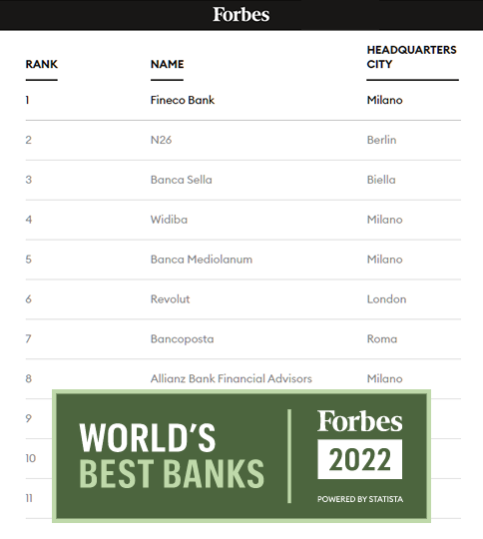Image resolution: width=483 pixels, height=539 pixels.
Task: Click HEADQUARTERS CITY column header
Action: click(411, 57)
